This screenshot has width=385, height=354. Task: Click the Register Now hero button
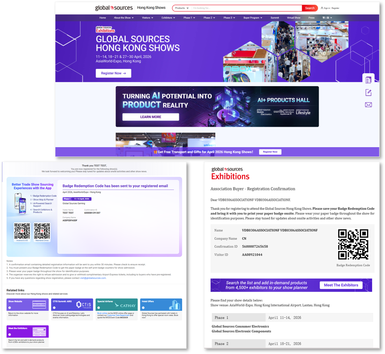pos(113,73)
